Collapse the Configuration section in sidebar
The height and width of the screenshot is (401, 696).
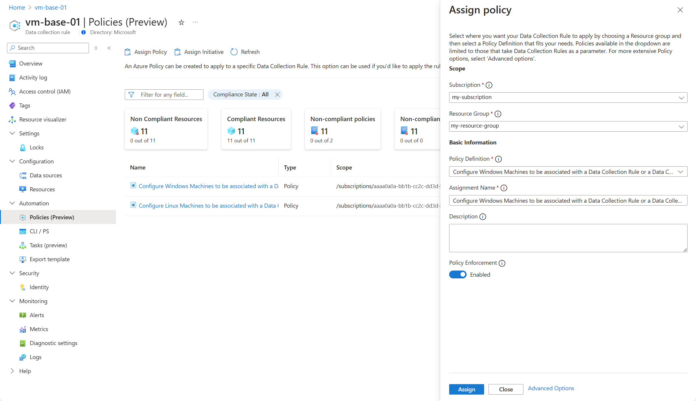coord(12,161)
